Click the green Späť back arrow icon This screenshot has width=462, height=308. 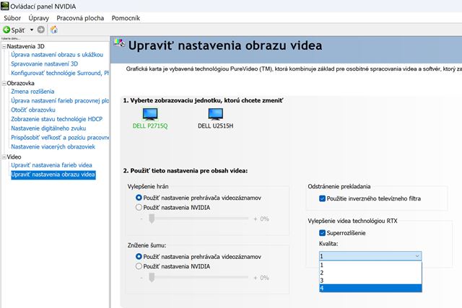(6, 30)
